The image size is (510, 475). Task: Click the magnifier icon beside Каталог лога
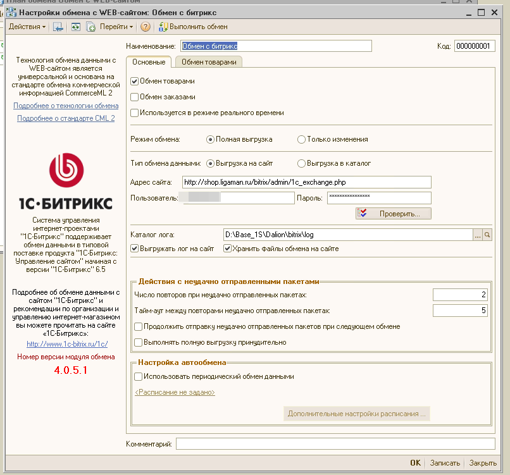488,235
